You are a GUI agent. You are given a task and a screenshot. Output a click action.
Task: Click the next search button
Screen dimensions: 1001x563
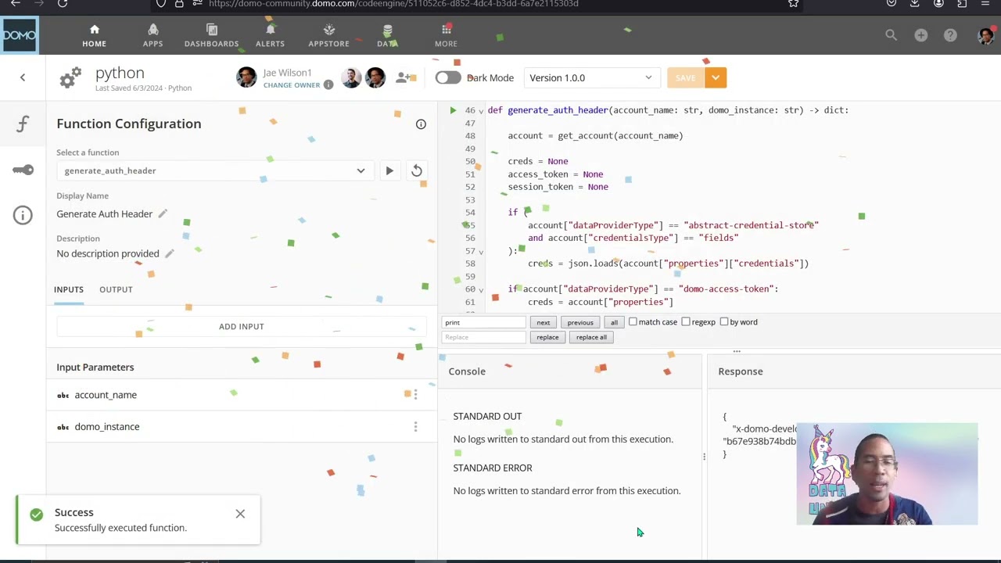(x=544, y=322)
